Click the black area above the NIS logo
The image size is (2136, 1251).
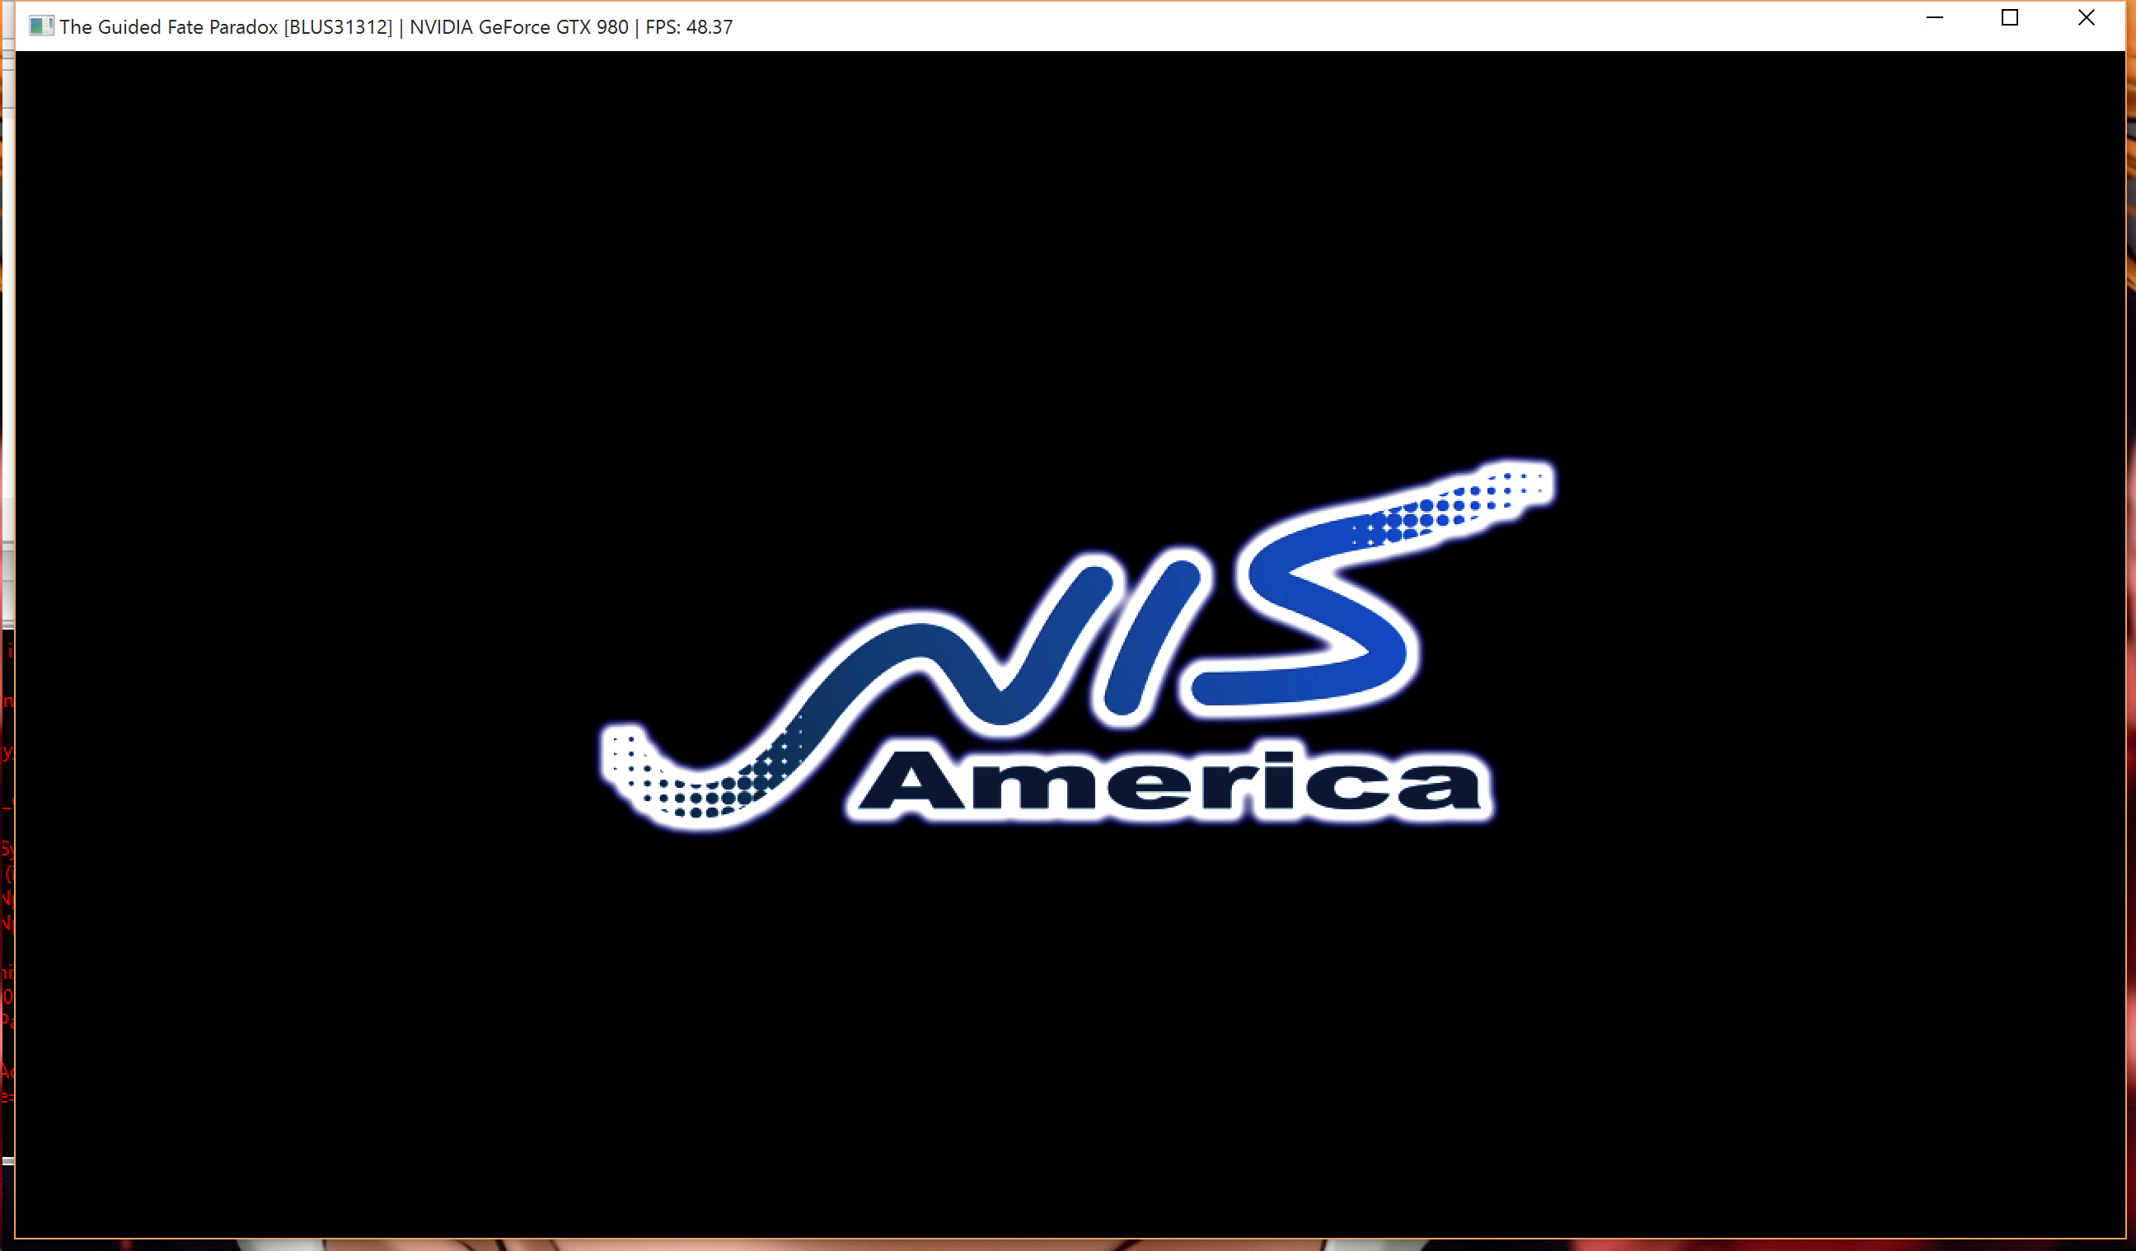tap(1068, 255)
